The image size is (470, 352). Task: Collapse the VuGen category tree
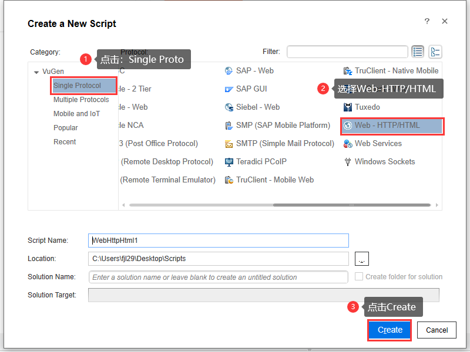(36, 72)
